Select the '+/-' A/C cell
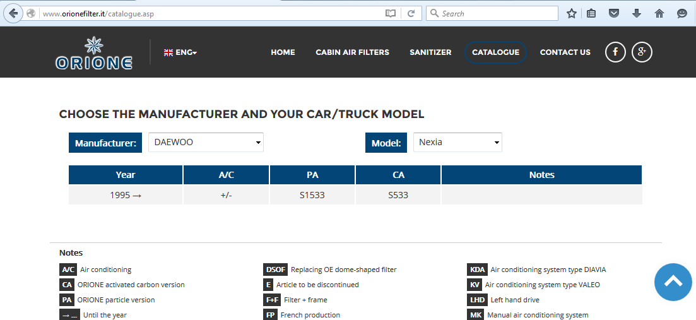The width and height of the screenshot is (696, 320). point(227,195)
